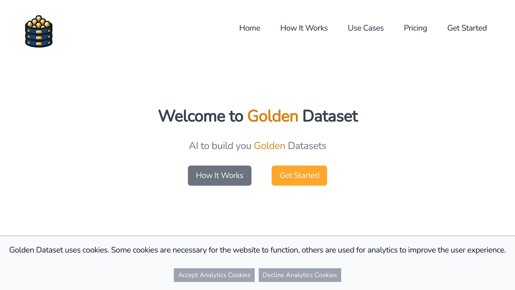Click the cookie consent notice text

point(257,250)
